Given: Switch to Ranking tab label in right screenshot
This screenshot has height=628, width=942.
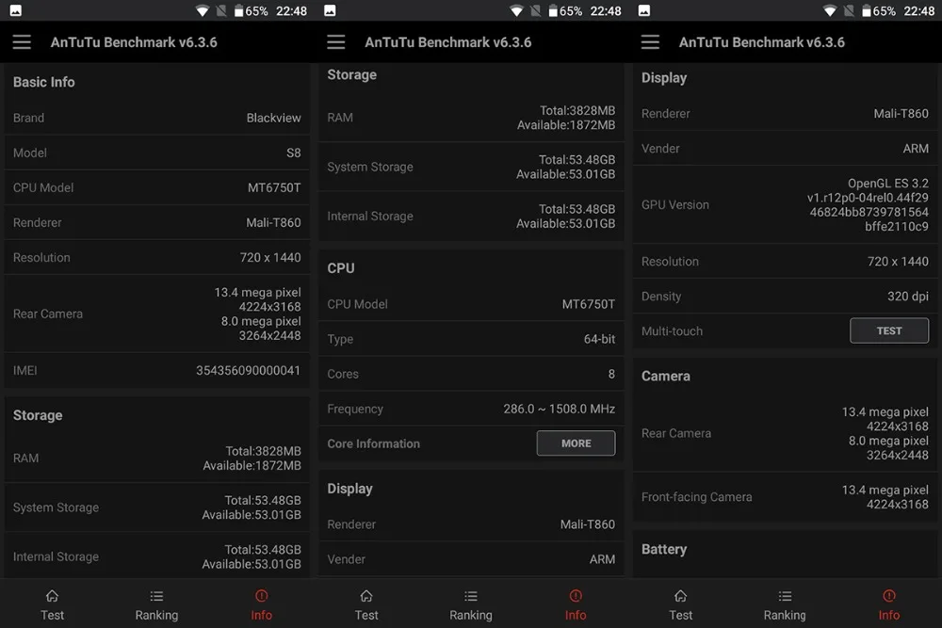Looking at the screenshot, I should [785, 615].
